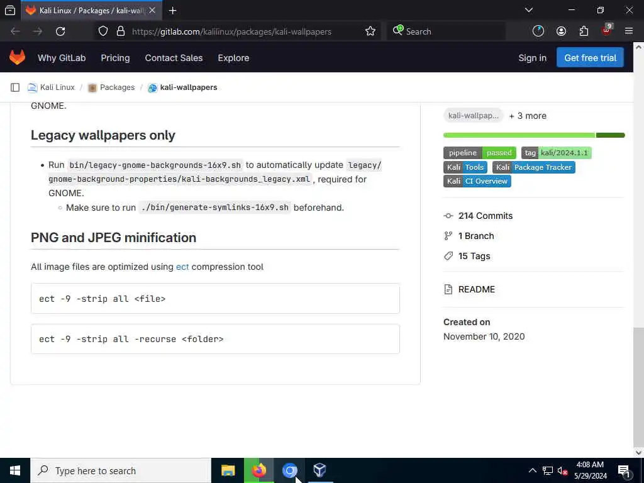Open the Contact Sales menu item
This screenshot has width=644, height=483.
174,58
